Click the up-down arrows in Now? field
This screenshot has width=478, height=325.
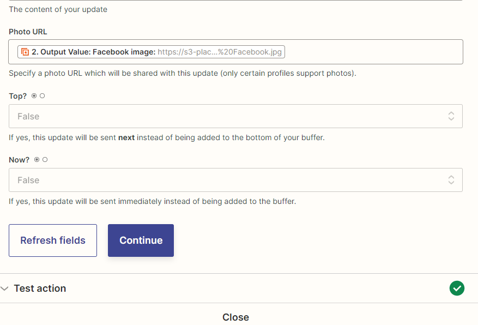tap(451, 180)
